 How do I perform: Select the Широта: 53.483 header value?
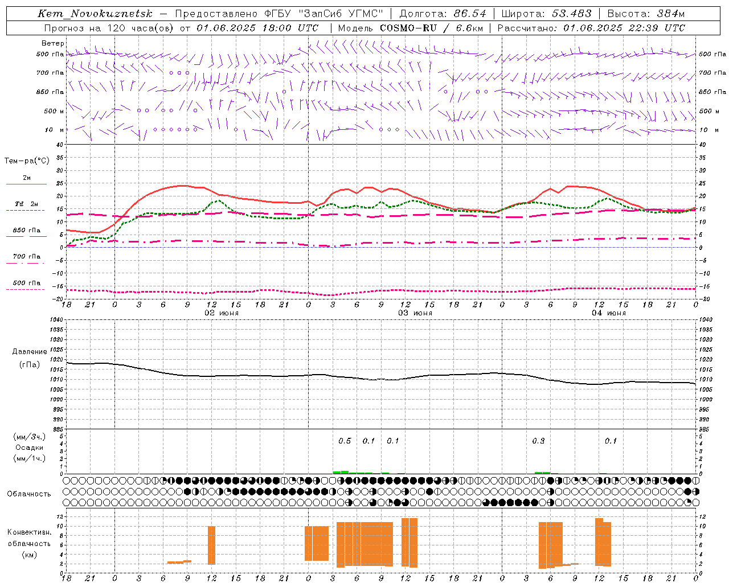(x=546, y=14)
